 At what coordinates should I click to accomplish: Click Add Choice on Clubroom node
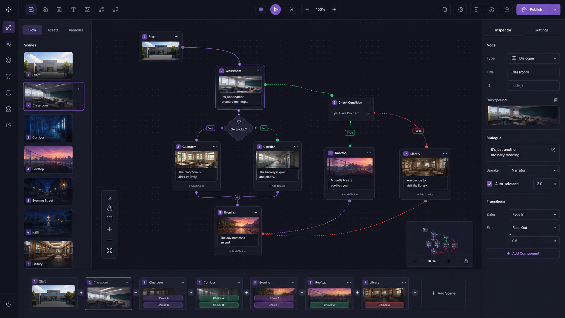click(x=196, y=186)
